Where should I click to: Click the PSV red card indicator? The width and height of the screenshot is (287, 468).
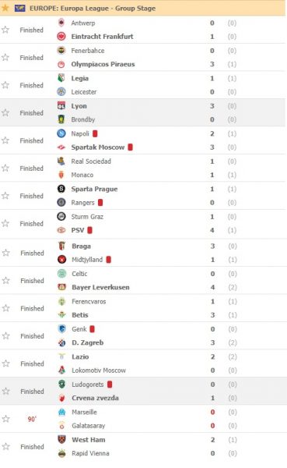tap(90, 230)
